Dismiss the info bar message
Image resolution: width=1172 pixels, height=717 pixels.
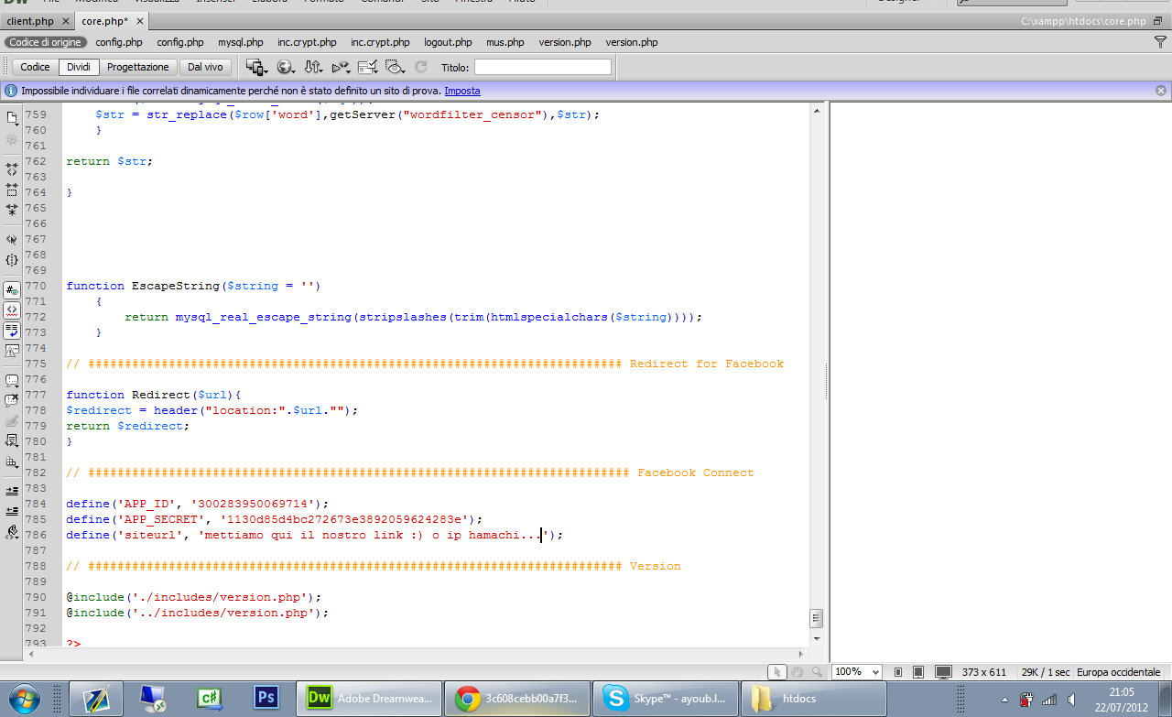click(1161, 91)
